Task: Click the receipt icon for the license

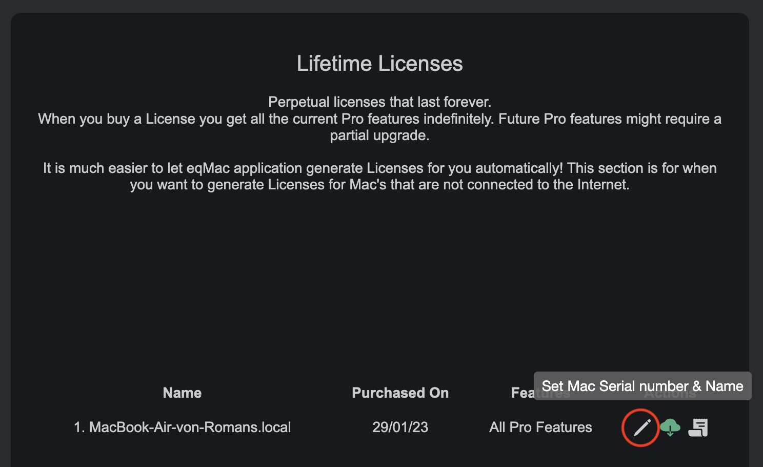Action: (x=698, y=426)
